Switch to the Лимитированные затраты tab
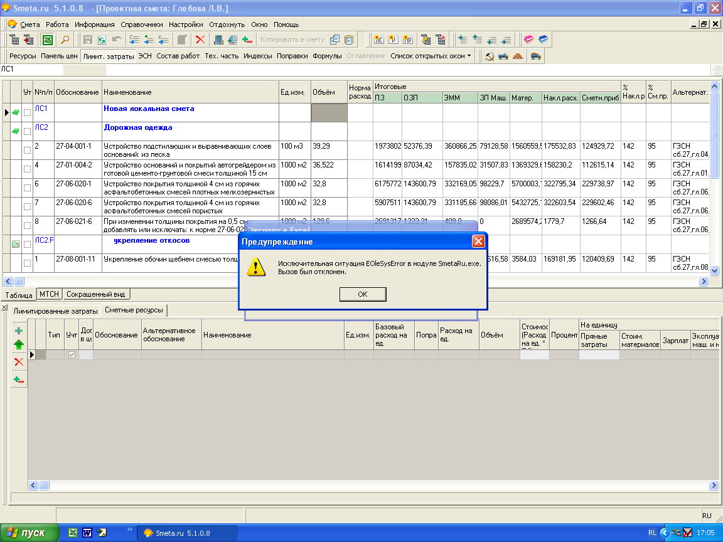The width and height of the screenshot is (723, 542). coord(55,311)
